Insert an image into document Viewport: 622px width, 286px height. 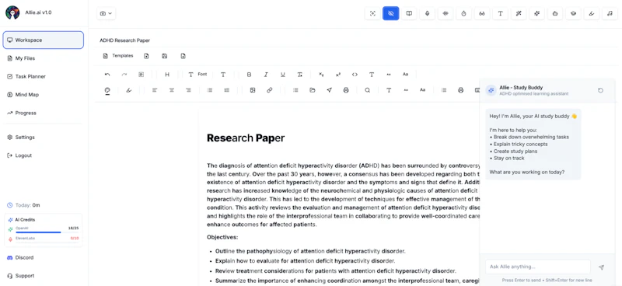tap(253, 90)
